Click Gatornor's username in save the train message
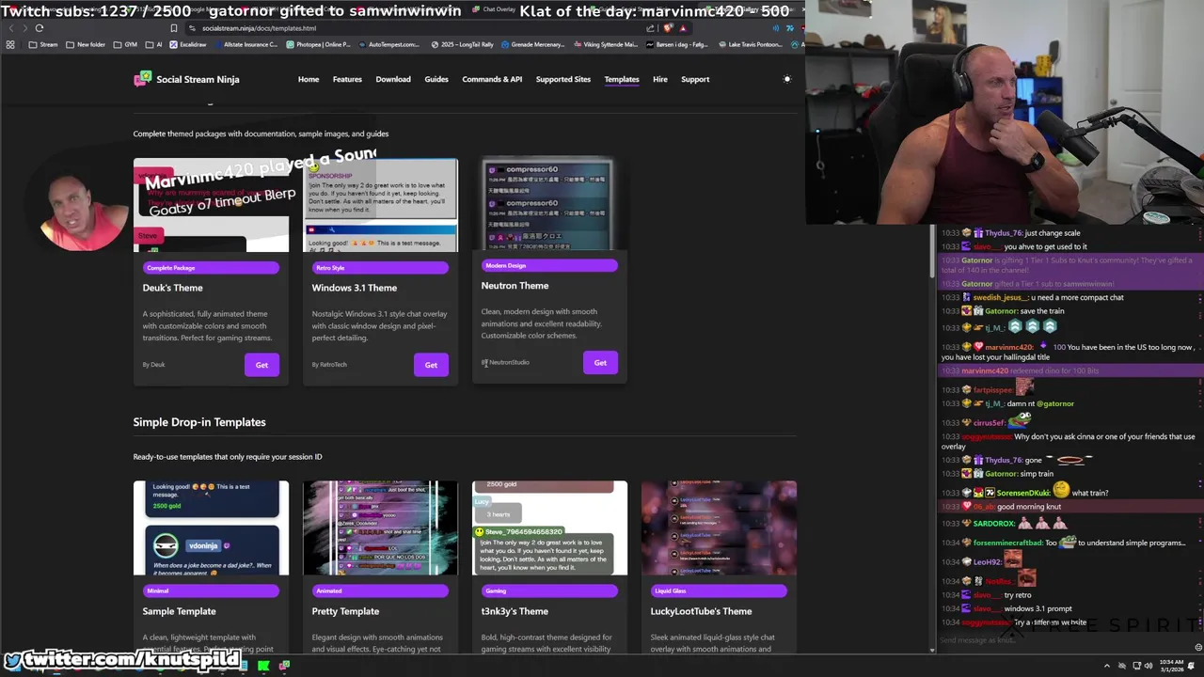Screen dimensions: 1204x677 point(1001,311)
